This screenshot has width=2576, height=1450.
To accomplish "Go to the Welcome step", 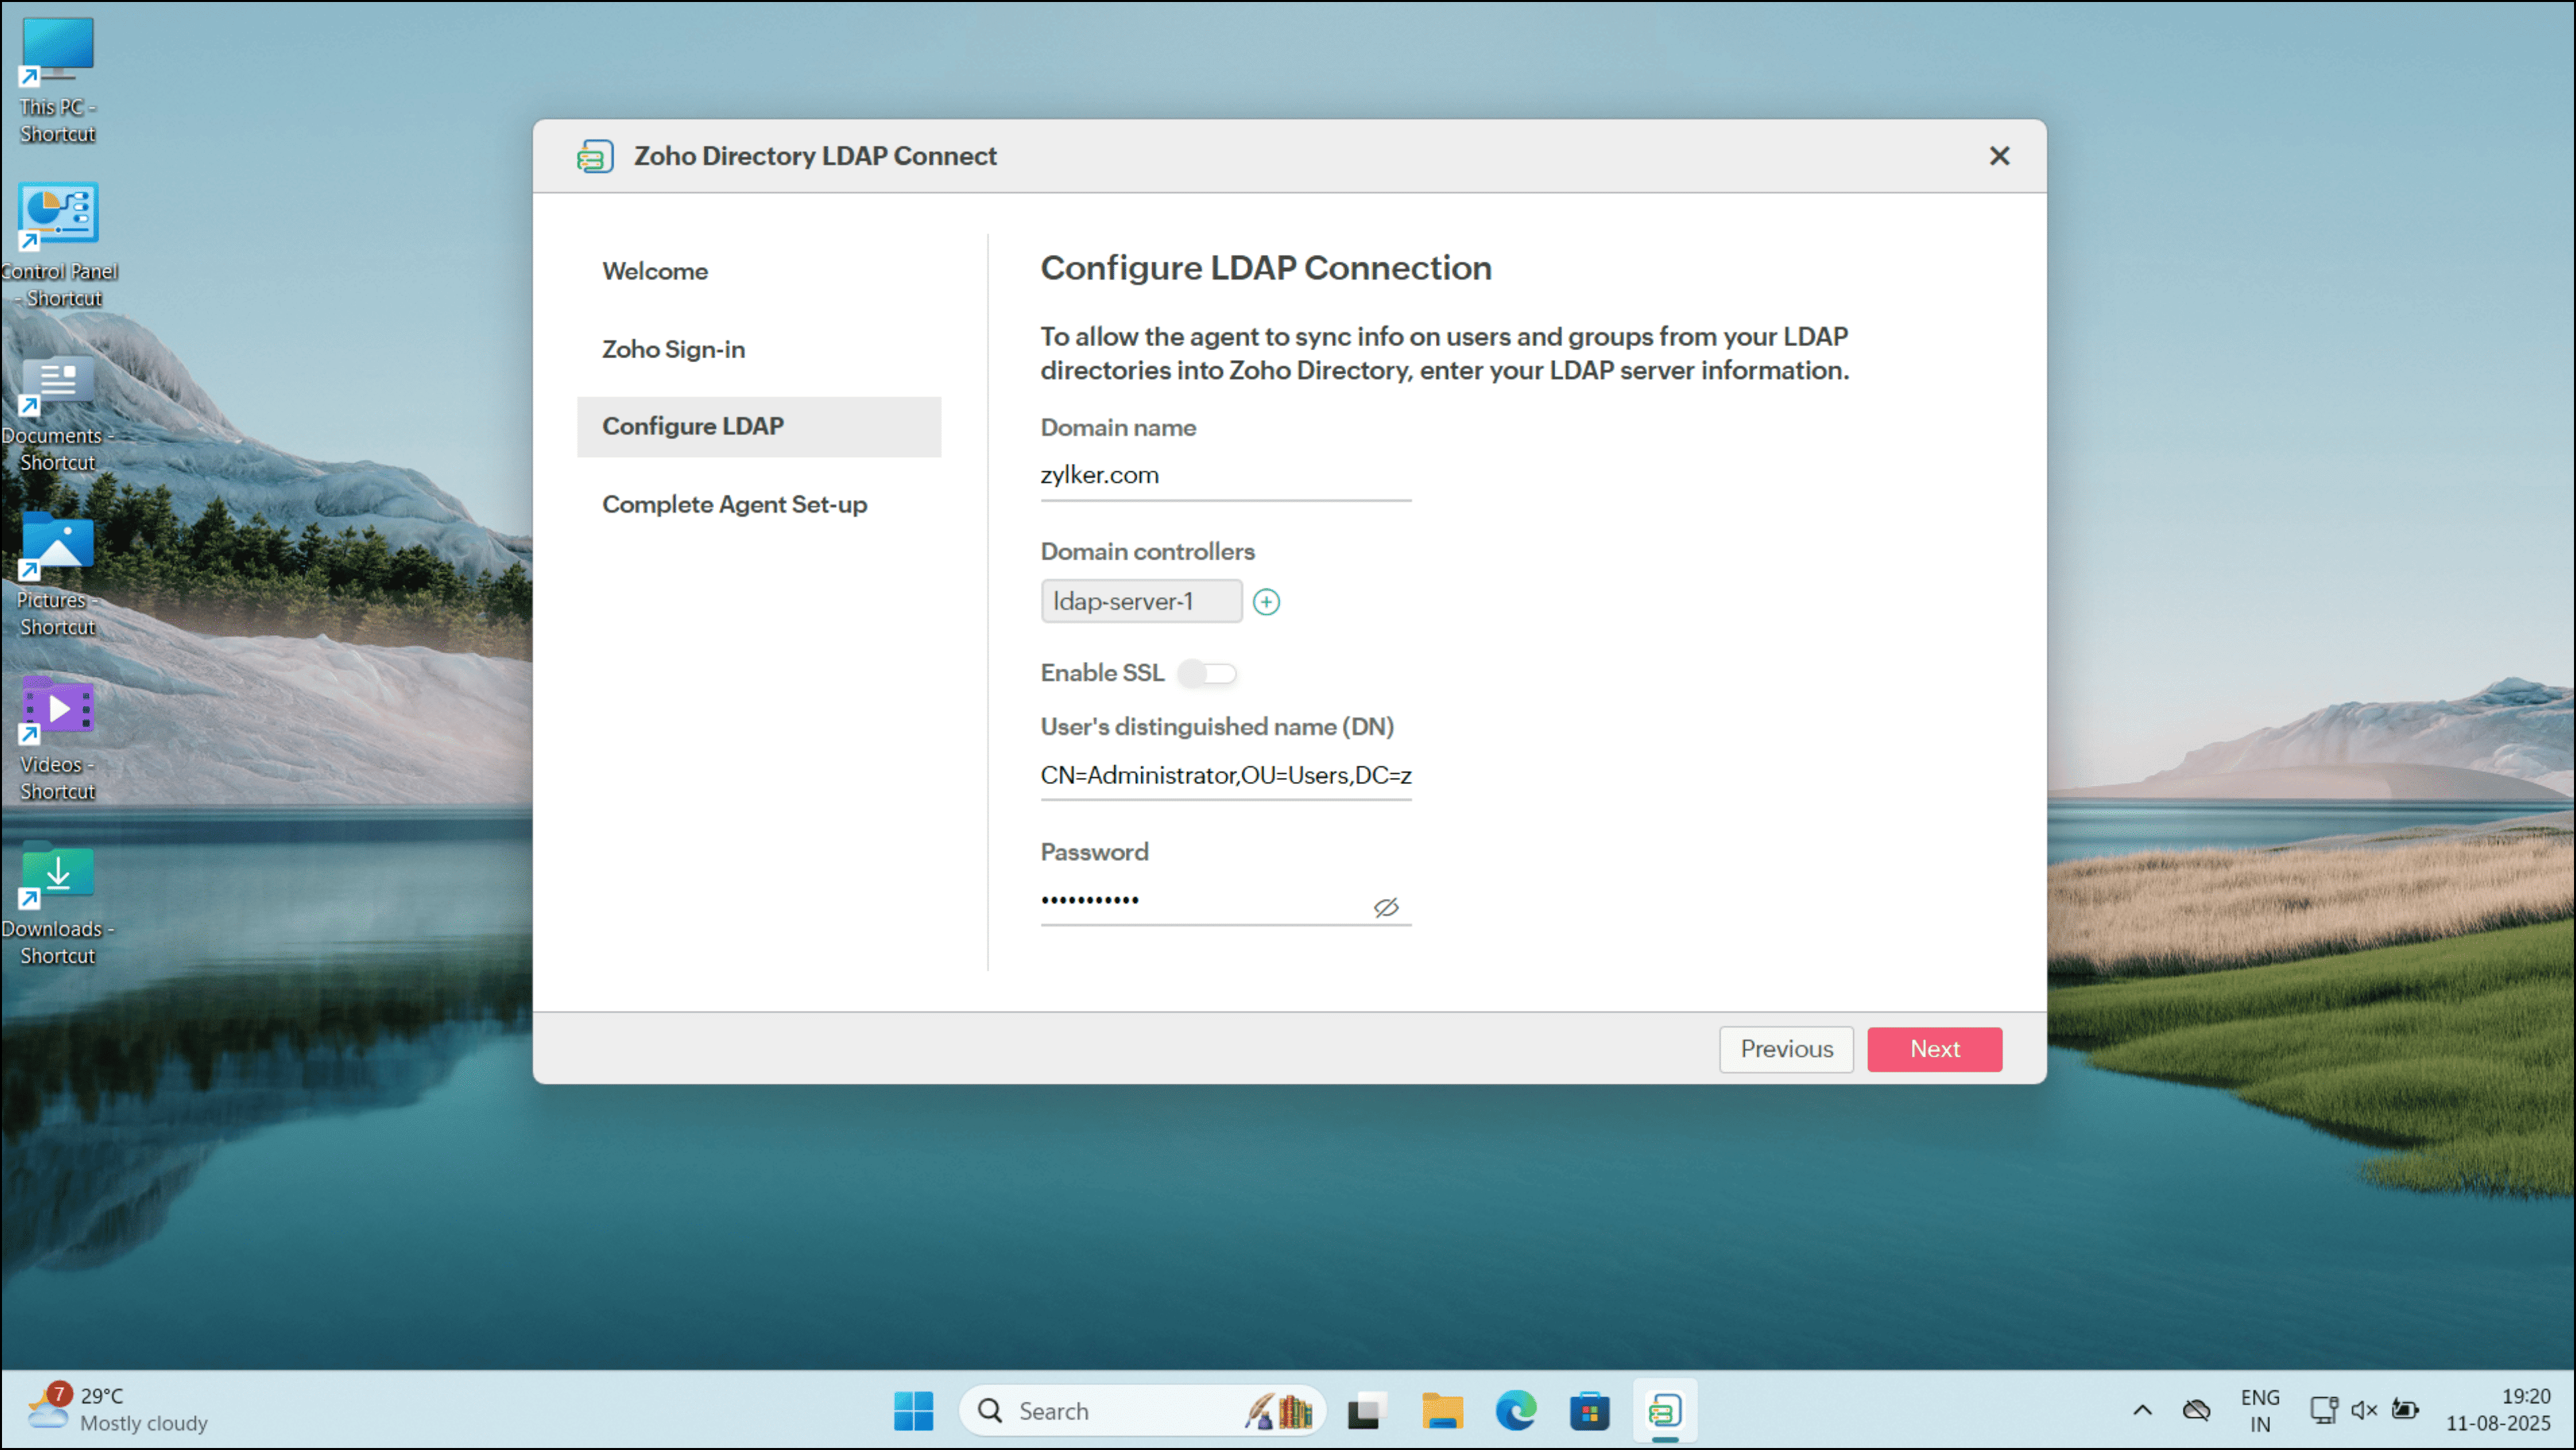I will tap(655, 271).
